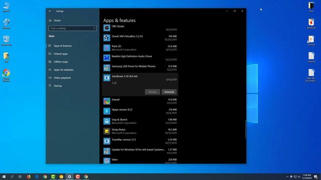Image resolution: width=321 pixels, height=180 pixels.
Task: Open Microsoft Edge from the taskbar
Action: point(37,176)
